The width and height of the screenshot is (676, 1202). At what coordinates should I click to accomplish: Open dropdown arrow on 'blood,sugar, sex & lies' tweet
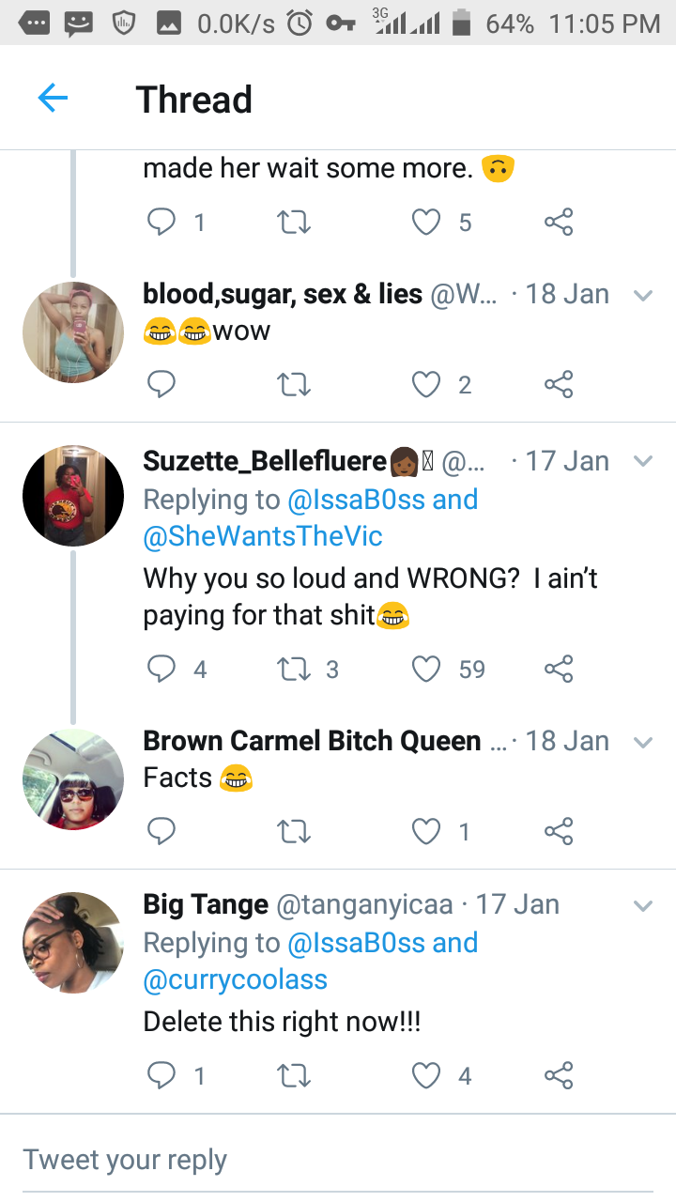pos(643,296)
